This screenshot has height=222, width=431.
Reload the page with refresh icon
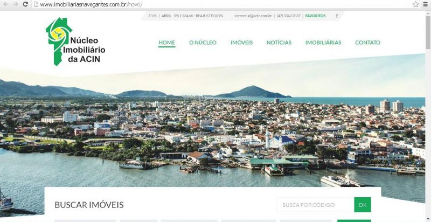25,4
